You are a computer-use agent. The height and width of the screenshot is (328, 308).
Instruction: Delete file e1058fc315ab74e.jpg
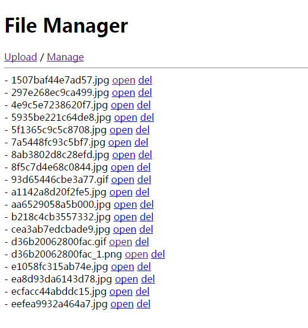tap(144, 267)
